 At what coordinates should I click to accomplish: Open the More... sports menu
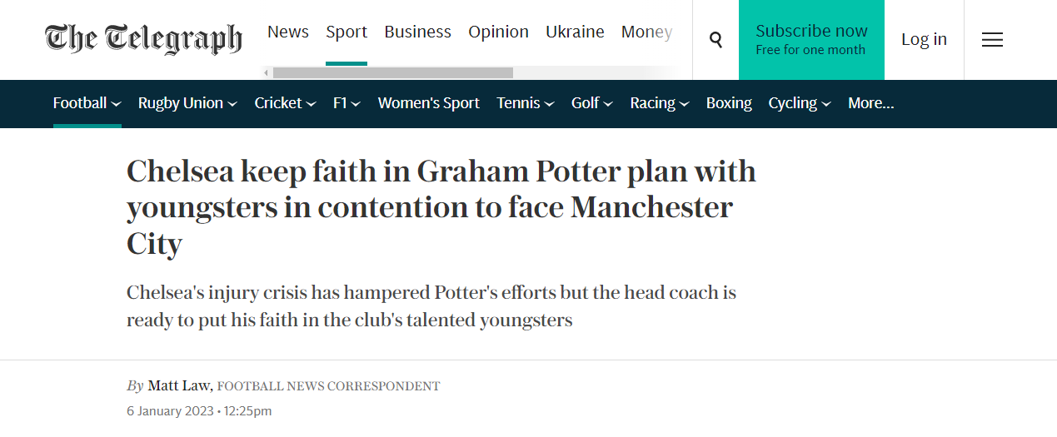point(870,103)
